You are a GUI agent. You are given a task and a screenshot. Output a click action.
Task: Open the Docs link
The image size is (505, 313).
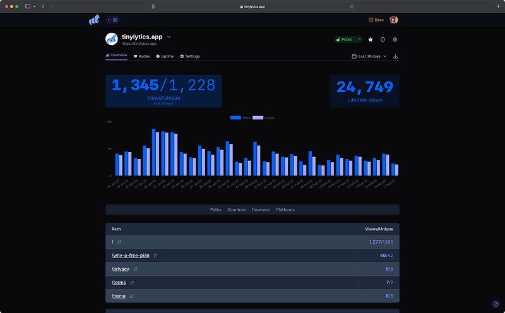tap(376, 20)
